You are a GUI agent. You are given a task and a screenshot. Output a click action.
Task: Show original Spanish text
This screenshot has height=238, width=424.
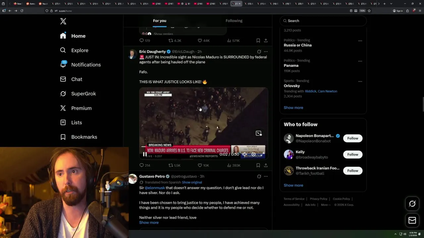click(x=192, y=182)
